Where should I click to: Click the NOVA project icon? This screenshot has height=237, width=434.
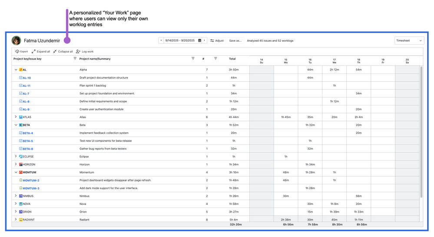pyautogui.click(x=21, y=204)
